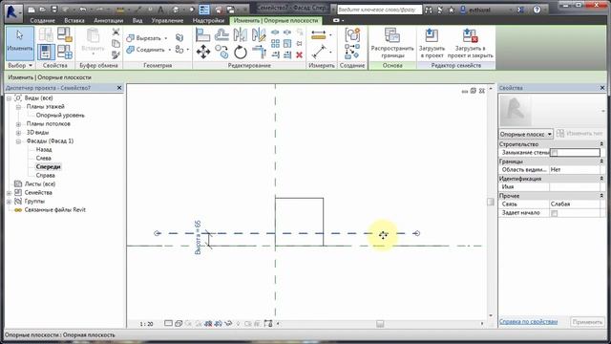Screen dimensions: 611x344
Task: Click the Save icon in quick access toolbar
Action: 53,10
